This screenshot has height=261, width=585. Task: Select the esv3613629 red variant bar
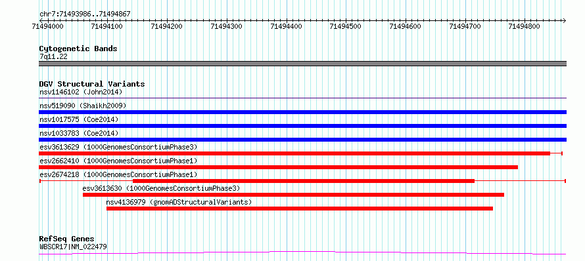pyautogui.click(x=294, y=153)
